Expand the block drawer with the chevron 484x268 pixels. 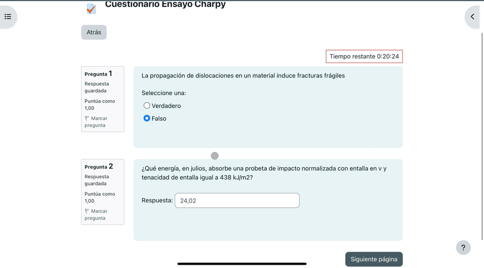pos(473,17)
